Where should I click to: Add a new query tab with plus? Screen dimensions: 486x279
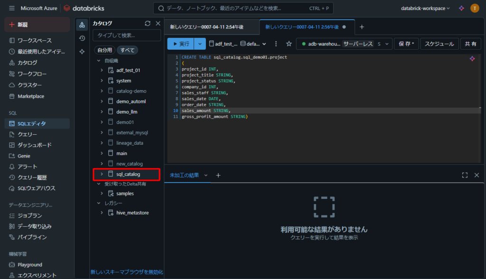pos(362,27)
